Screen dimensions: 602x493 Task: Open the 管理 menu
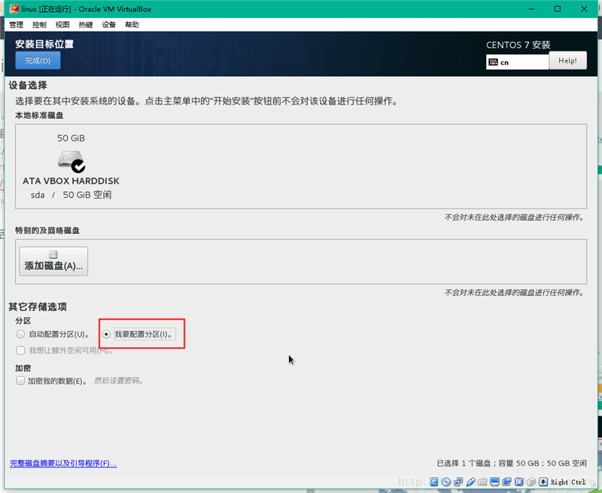(16, 24)
